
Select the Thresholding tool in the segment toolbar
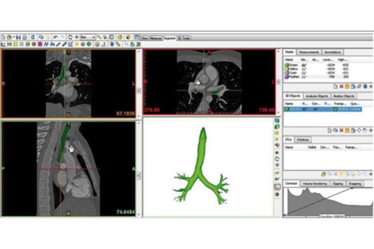point(3,45)
